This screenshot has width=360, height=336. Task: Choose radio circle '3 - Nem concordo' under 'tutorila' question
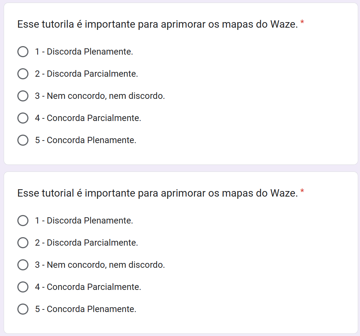(x=23, y=96)
